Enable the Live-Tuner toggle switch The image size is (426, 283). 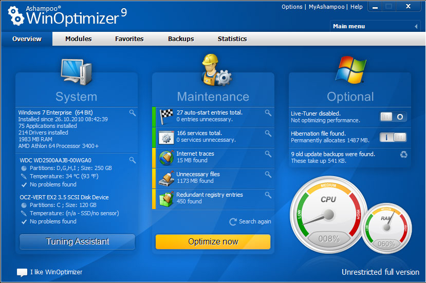pos(393,117)
